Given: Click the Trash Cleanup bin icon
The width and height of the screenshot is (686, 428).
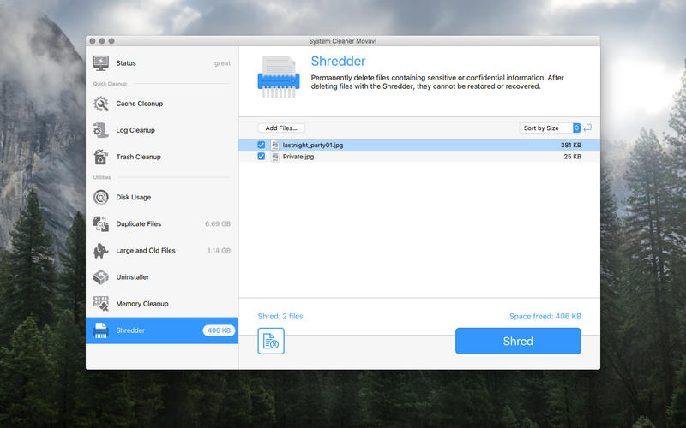Looking at the screenshot, I should click(100, 157).
